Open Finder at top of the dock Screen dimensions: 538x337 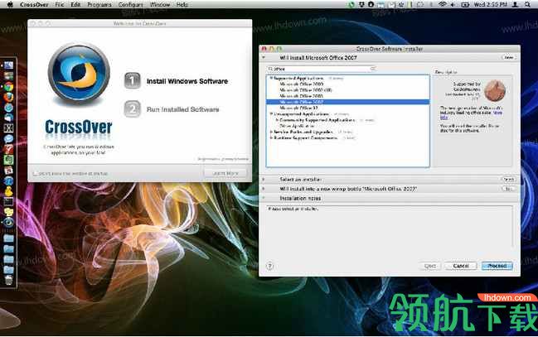[x=8, y=65]
